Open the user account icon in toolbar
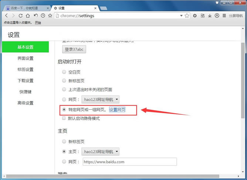This screenshot has height=180, width=247. pyautogui.click(x=217, y=16)
